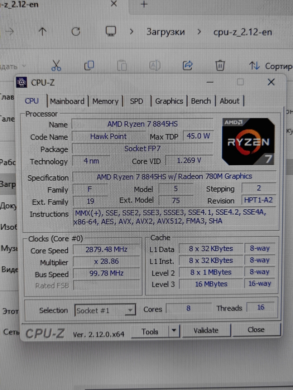Close the cpu-z_2.12-en Explorer tab

pyautogui.click(x=114, y=4)
